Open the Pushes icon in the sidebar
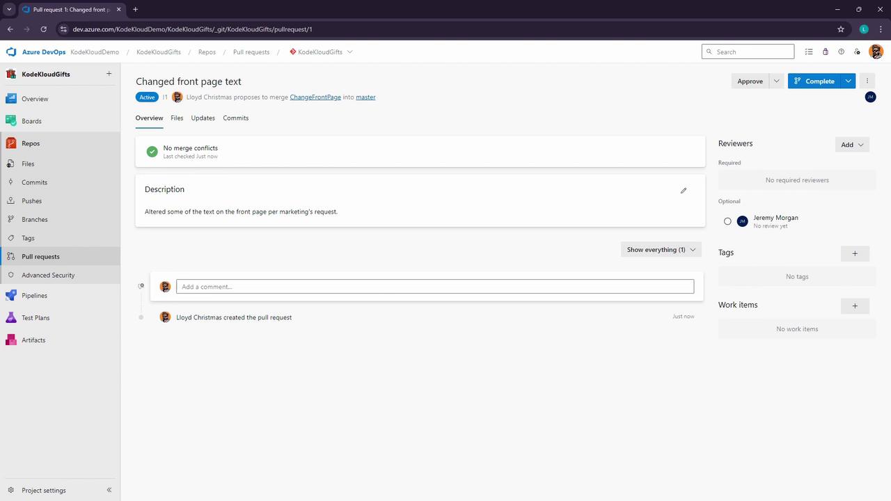891x501 pixels. pyautogui.click(x=10, y=201)
